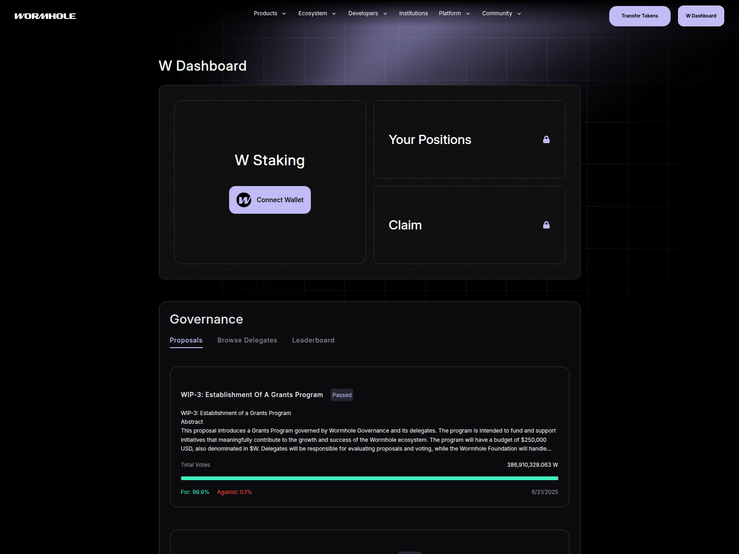This screenshot has height=554, width=739.
Task: Select the Proposals tab
Action: tap(186, 340)
